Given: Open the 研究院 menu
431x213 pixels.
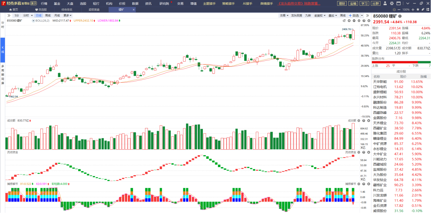Looking at the screenshot, I should pos(164,4).
